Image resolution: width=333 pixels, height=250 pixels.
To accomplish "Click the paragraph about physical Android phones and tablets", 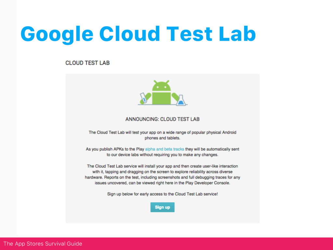I will pos(163,135).
